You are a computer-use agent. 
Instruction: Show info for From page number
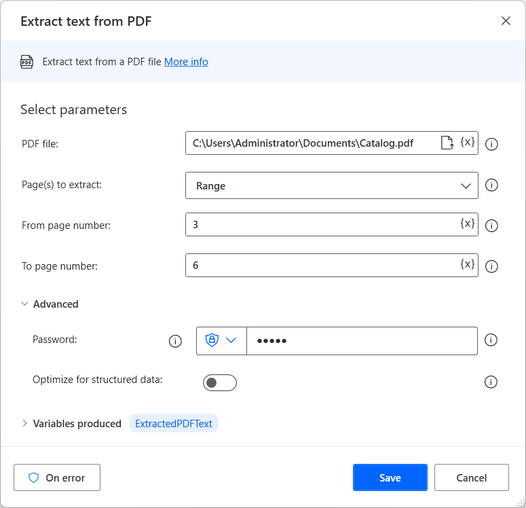[491, 225]
